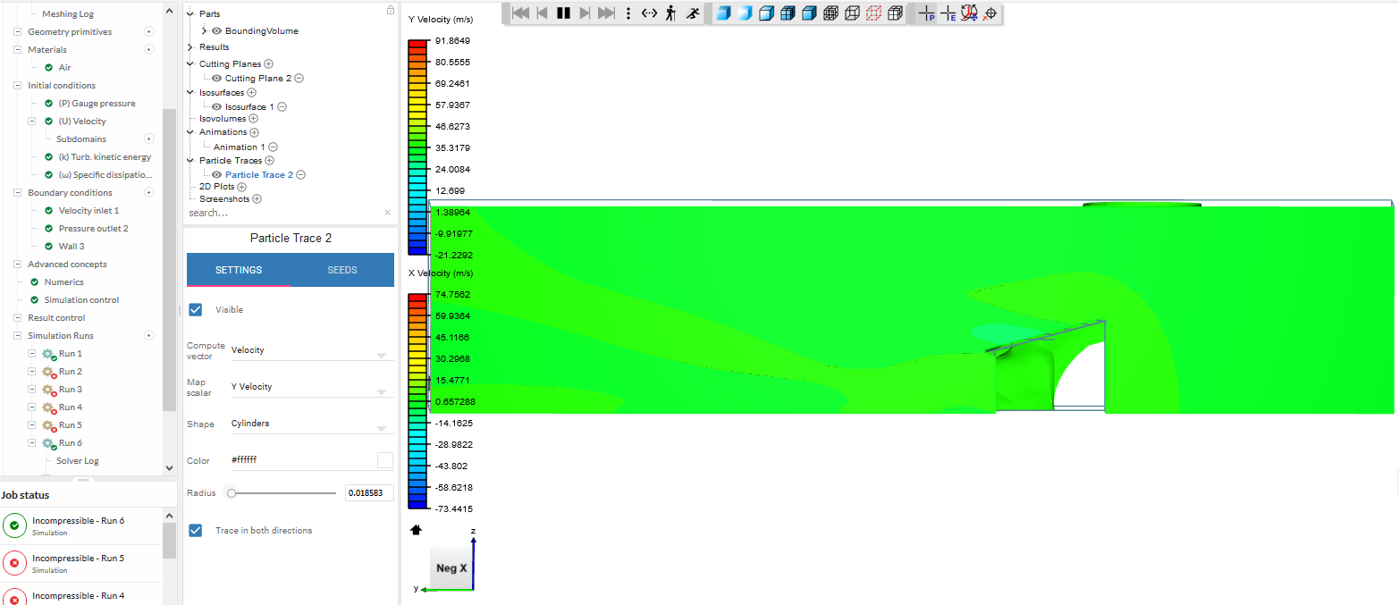Add a new particle trace with plus
Image resolution: width=1399 pixels, height=605 pixels.
269,161
